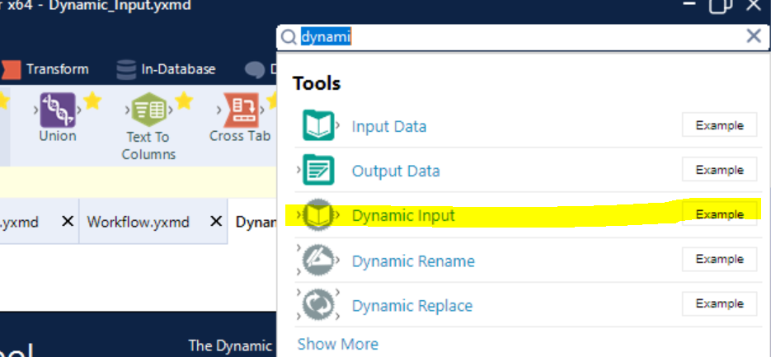Open Example for Output Data
Viewport: 771px width, 357px height.
tap(719, 170)
